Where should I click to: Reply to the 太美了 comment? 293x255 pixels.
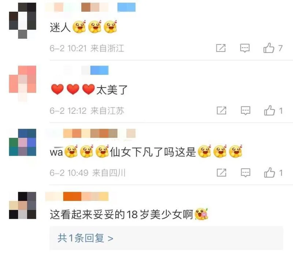pos(245,111)
